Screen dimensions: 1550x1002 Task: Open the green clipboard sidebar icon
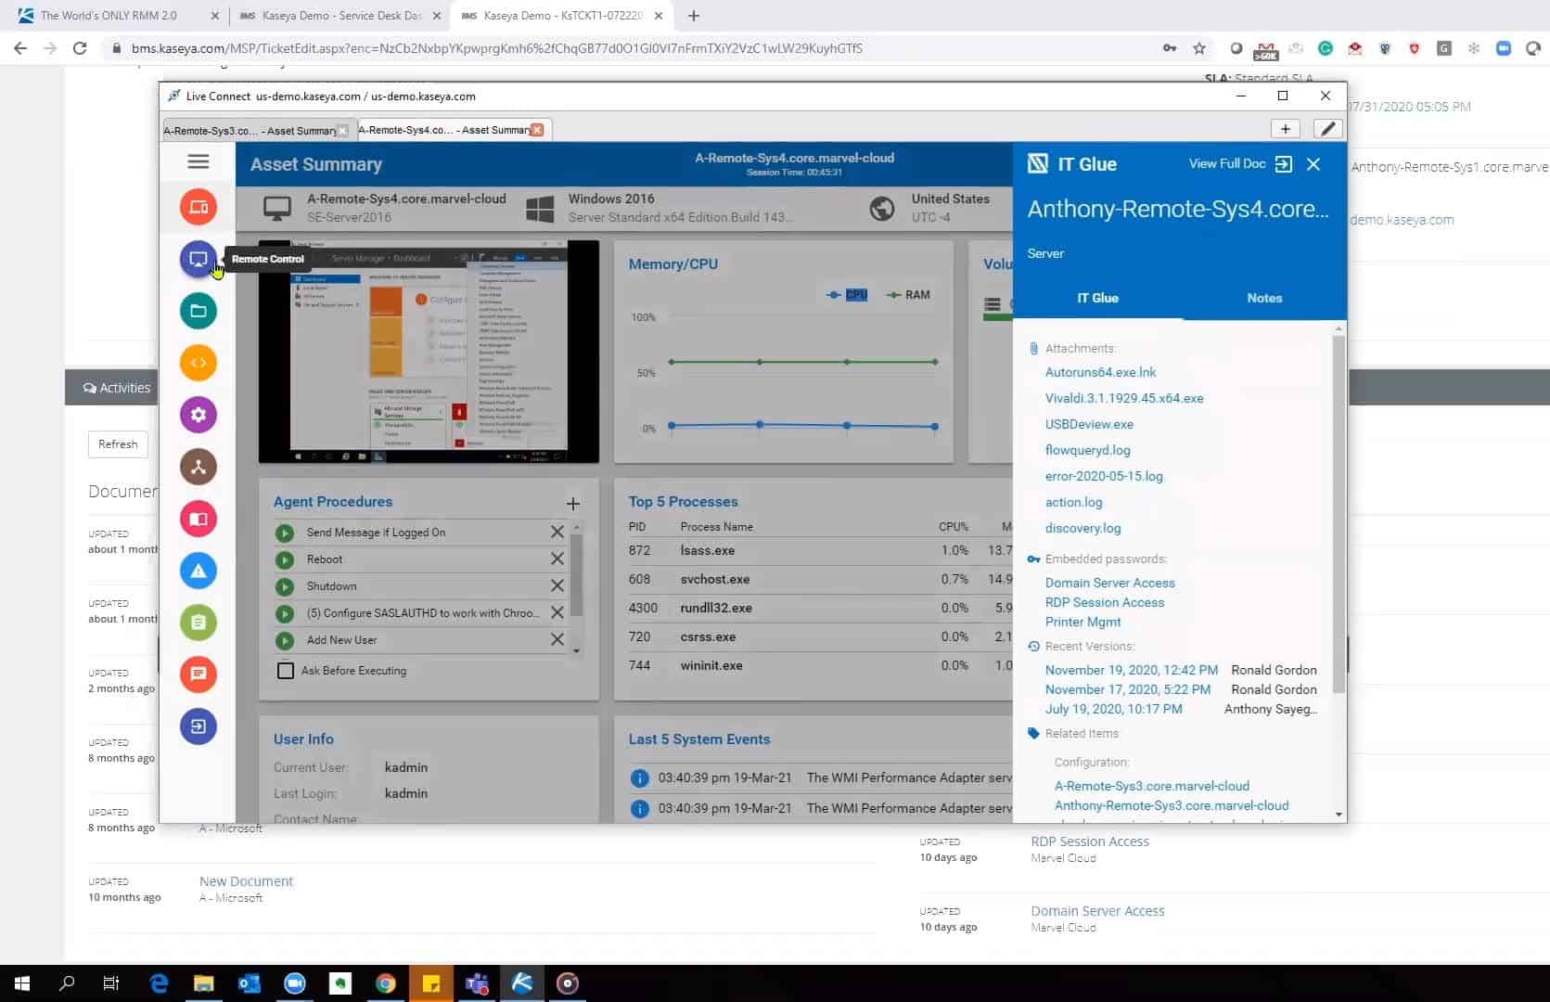click(199, 623)
